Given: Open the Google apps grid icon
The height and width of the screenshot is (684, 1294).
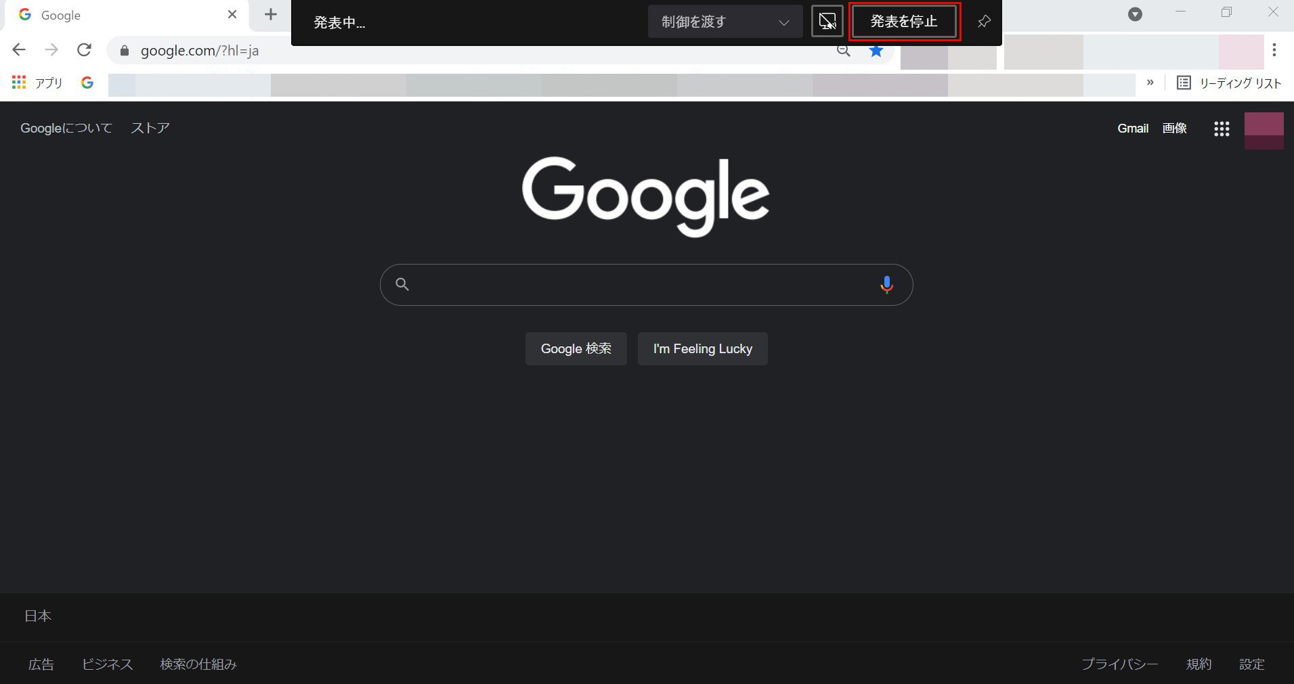Looking at the screenshot, I should [1222, 129].
